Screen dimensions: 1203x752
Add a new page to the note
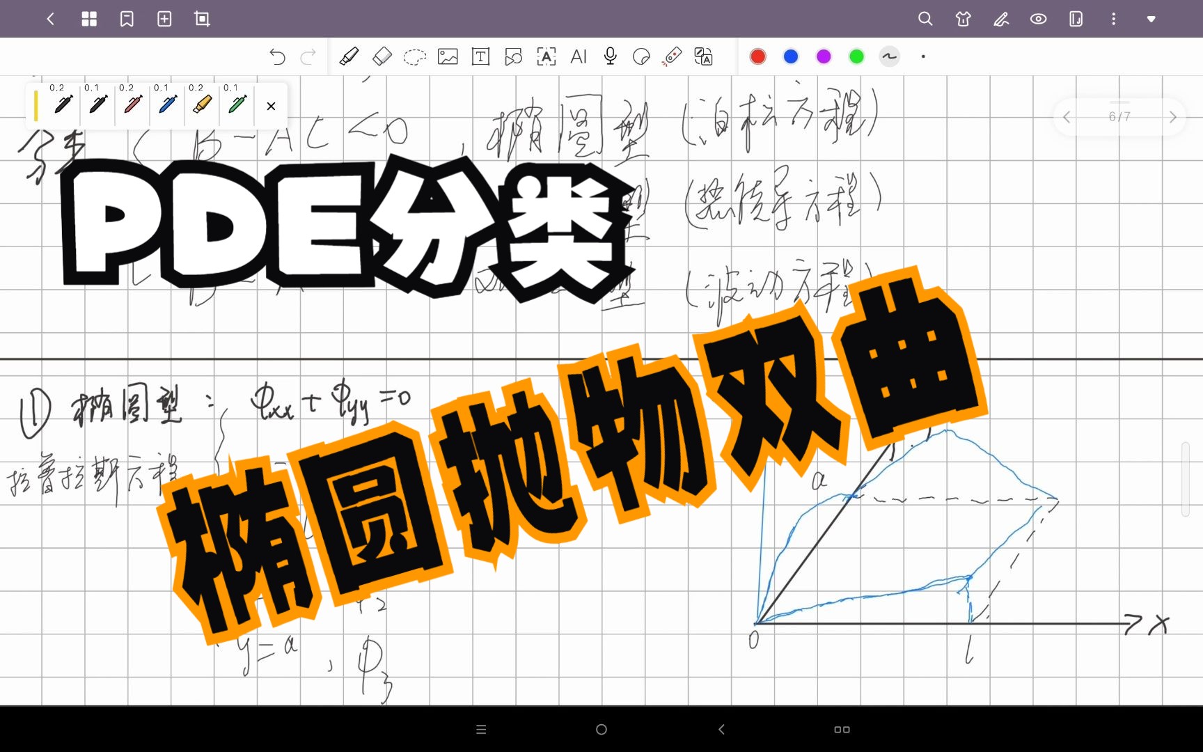point(164,19)
